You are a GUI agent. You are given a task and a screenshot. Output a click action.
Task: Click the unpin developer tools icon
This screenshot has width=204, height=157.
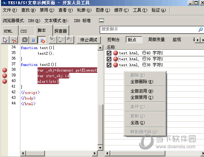pyautogui.click(x=101, y=21)
